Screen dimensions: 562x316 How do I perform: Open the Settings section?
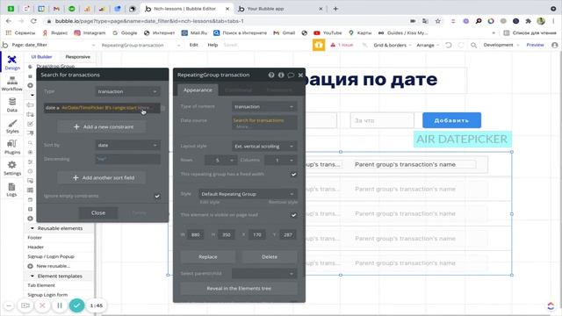pos(11,168)
